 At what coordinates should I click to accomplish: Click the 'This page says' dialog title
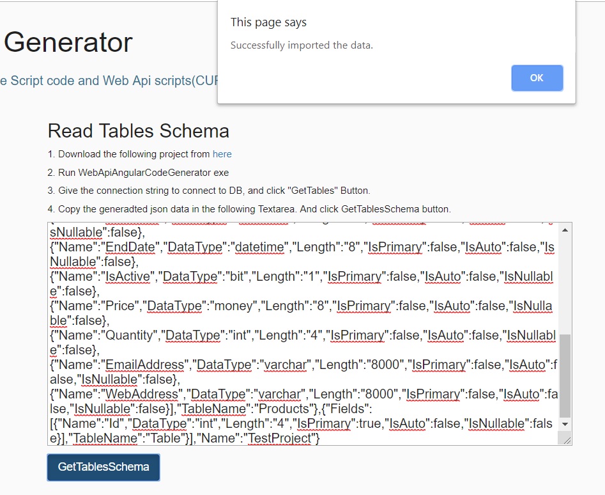pos(268,22)
